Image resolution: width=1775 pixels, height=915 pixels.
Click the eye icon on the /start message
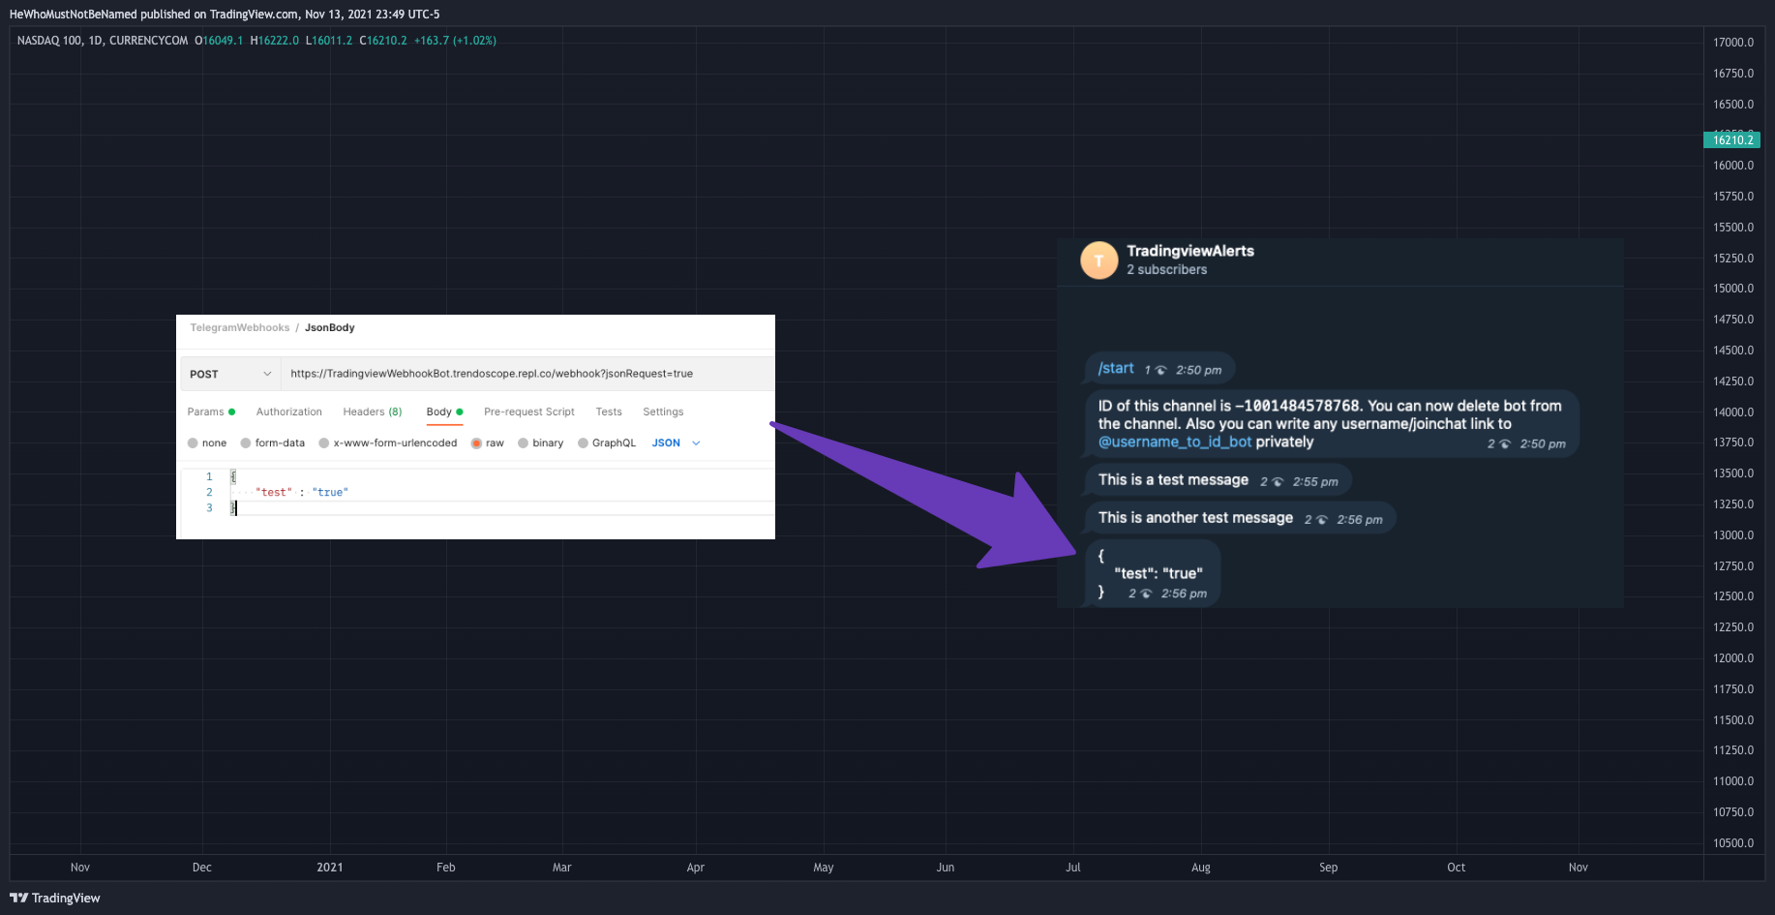point(1160,370)
